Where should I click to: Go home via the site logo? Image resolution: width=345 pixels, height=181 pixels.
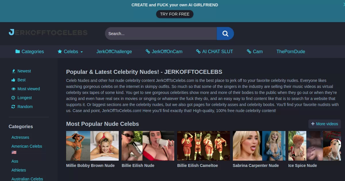pyautogui.click(x=48, y=32)
